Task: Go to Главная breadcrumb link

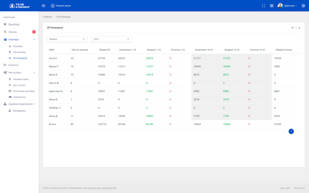Action: [47, 17]
